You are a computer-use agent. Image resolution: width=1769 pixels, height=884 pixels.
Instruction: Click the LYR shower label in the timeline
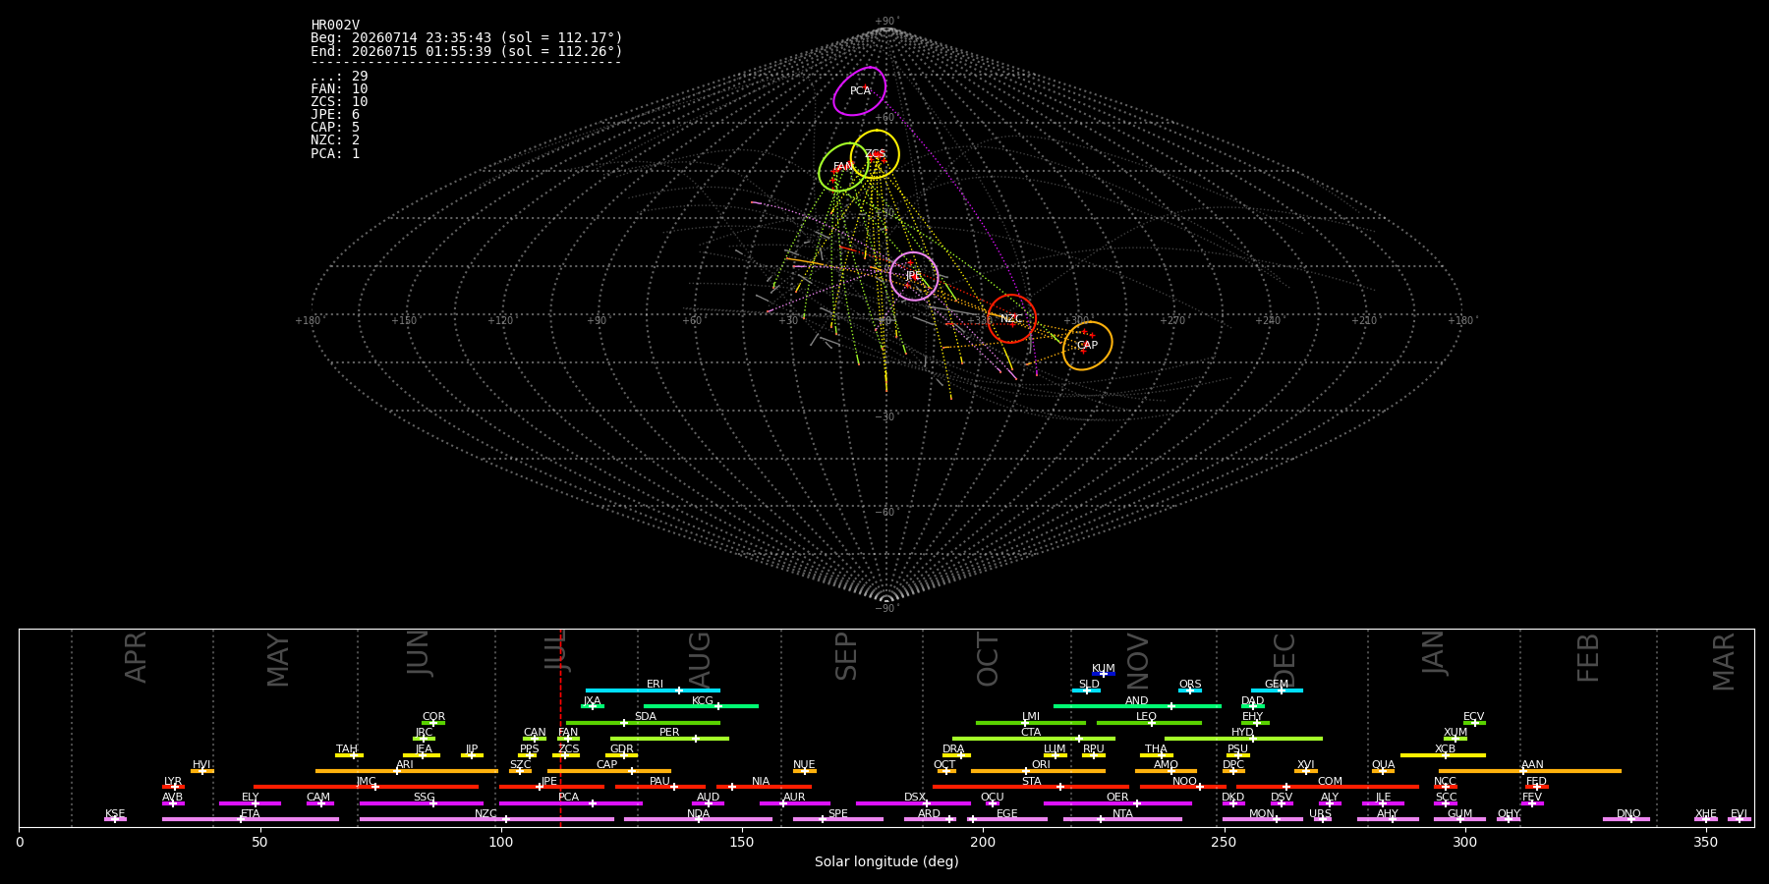173,782
